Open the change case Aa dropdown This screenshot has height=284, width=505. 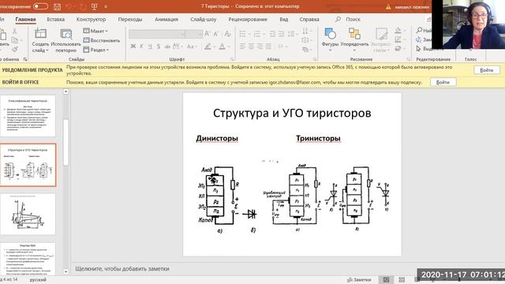[x=191, y=47]
